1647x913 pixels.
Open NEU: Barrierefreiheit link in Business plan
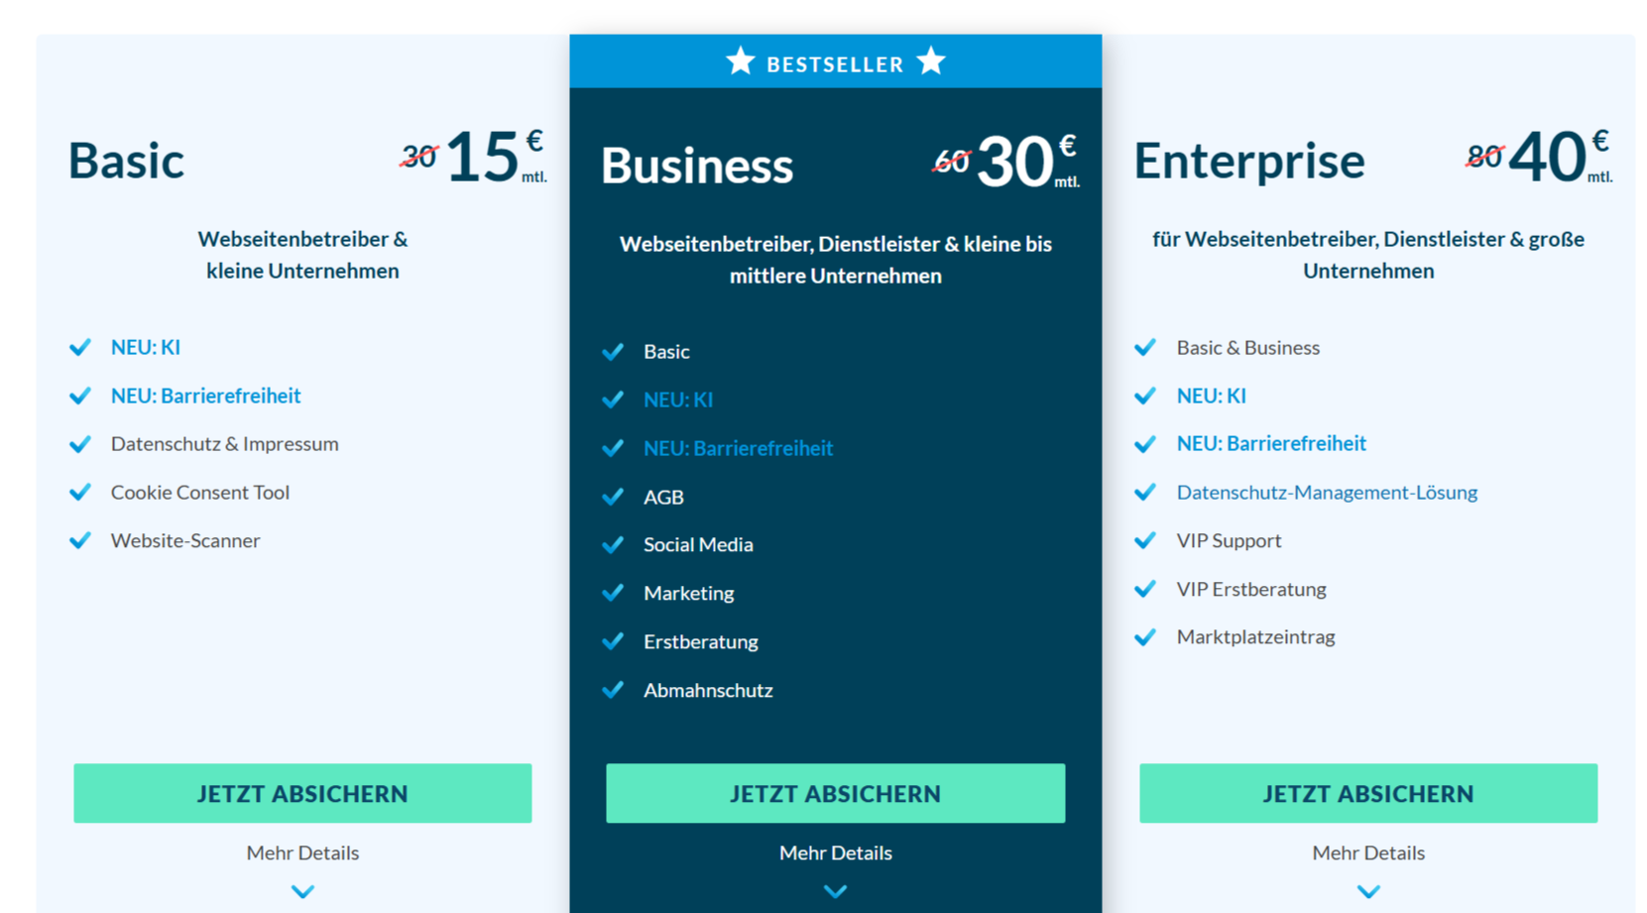[x=738, y=448]
